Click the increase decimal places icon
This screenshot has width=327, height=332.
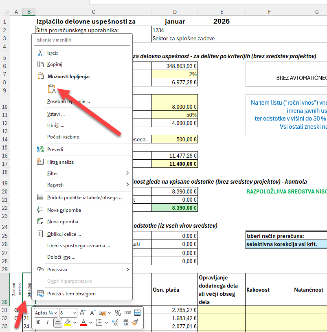pyautogui.click(x=115, y=323)
